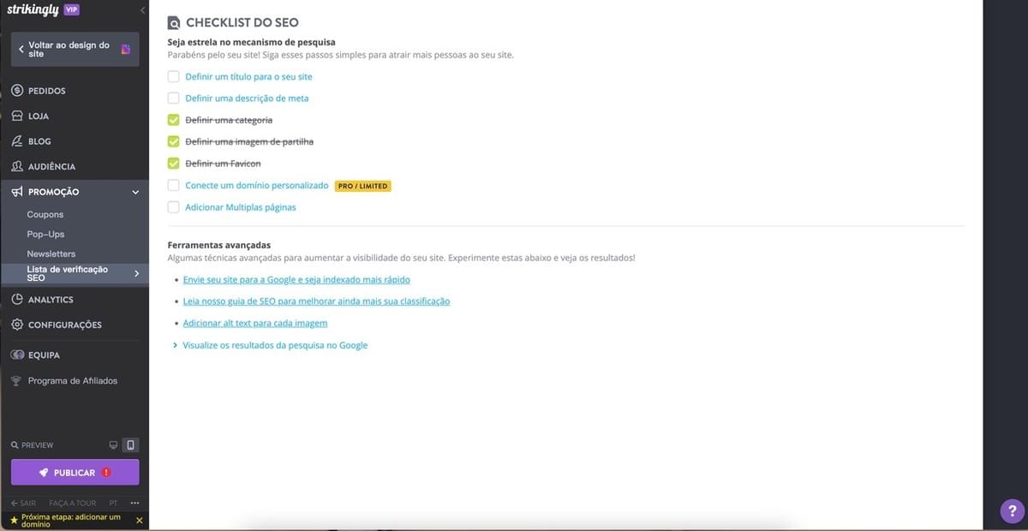
Task: Uncheck 'Definir uma imagem de partilha' checkbox
Action: click(174, 141)
